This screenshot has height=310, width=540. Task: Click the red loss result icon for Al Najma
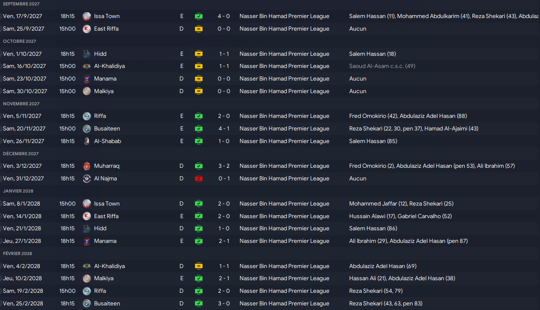(199, 179)
